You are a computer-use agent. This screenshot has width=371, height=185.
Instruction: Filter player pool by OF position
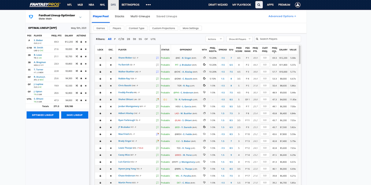[x=146, y=39]
